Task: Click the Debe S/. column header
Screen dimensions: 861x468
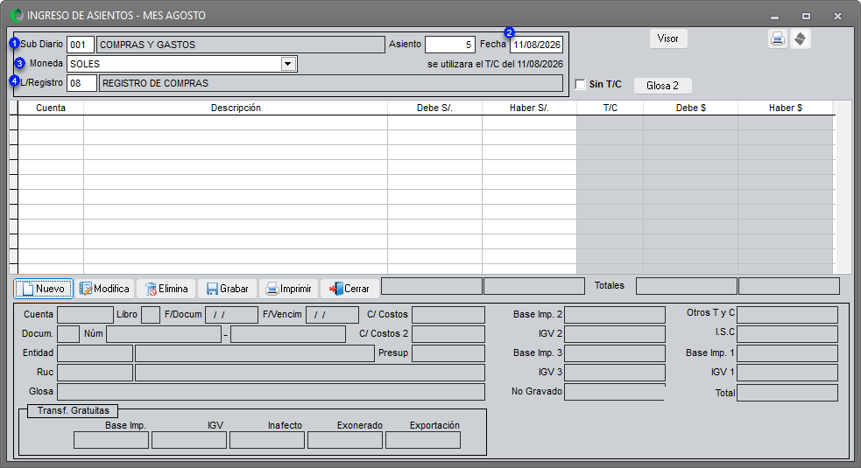Action: click(434, 108)
